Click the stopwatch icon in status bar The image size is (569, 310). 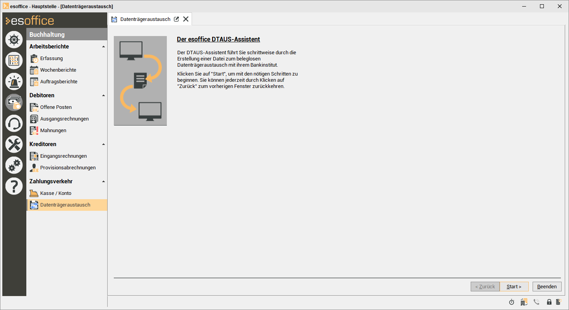click(511, 302)
